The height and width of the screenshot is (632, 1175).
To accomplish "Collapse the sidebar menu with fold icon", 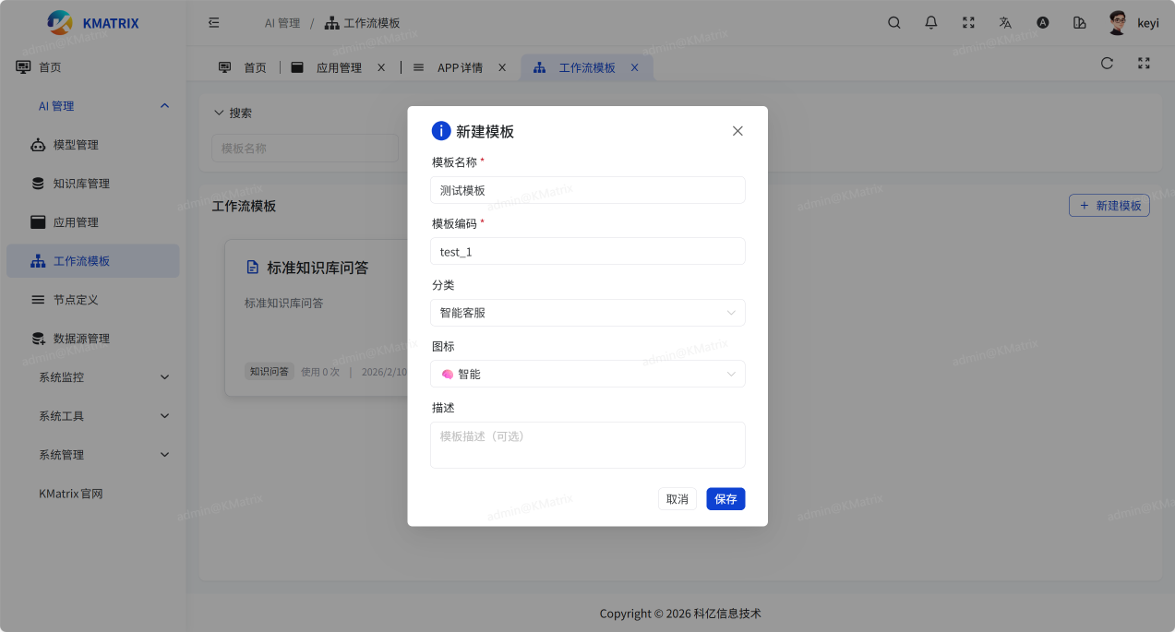I will [x=214, y=23].
